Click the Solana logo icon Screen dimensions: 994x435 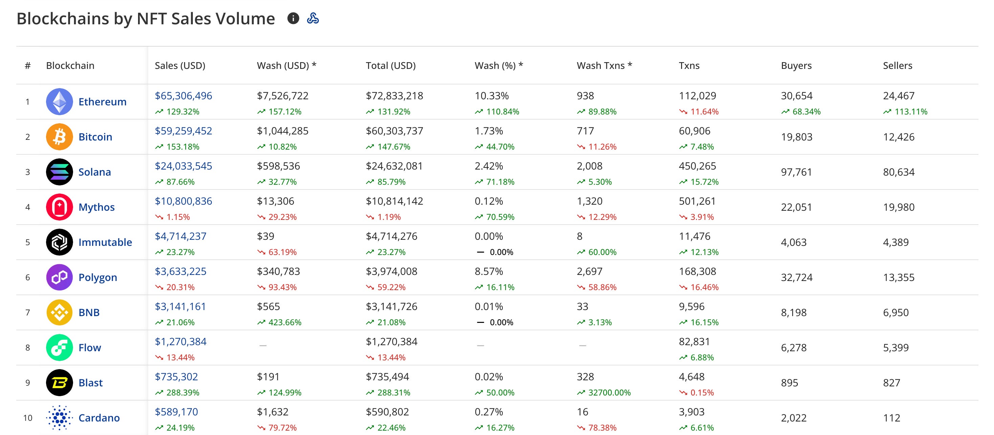coord(60,172)
